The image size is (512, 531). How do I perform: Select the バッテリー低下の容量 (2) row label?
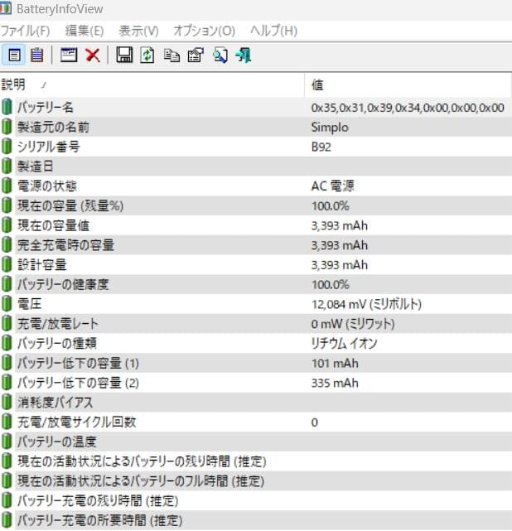[x=78, y=383]
